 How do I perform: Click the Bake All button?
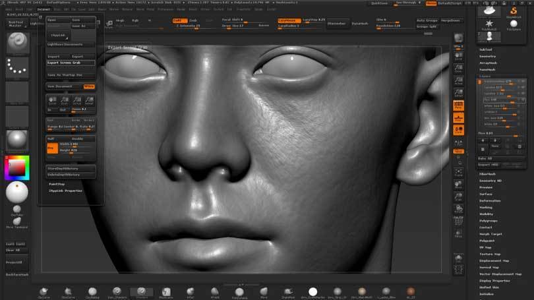485,158
